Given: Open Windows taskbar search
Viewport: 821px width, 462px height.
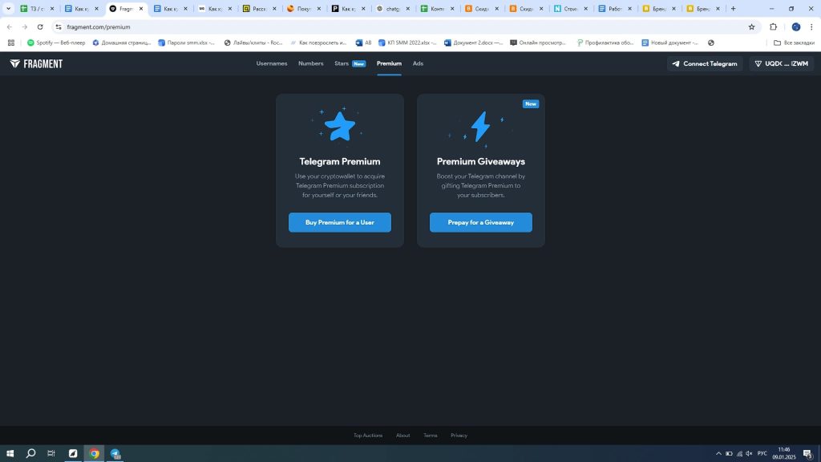Looking at the screenshot, I should 31,453.
